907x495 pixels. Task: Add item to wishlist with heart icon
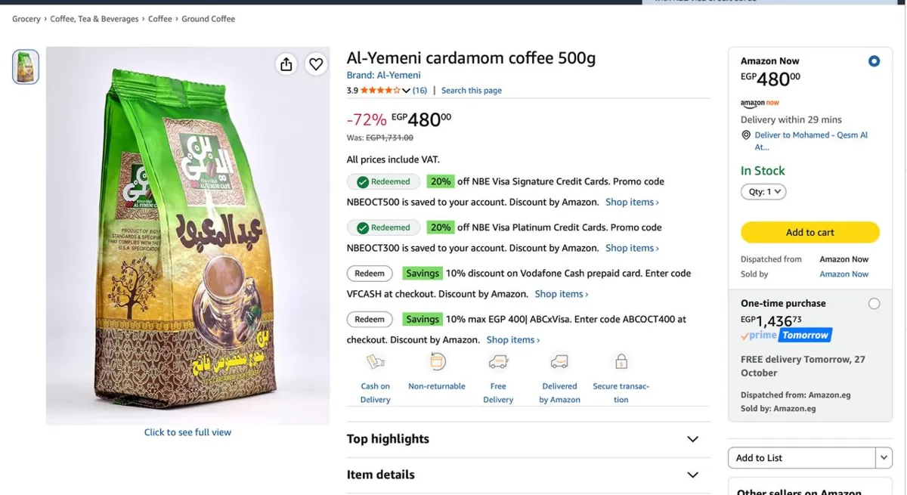(x=316, y=64)
